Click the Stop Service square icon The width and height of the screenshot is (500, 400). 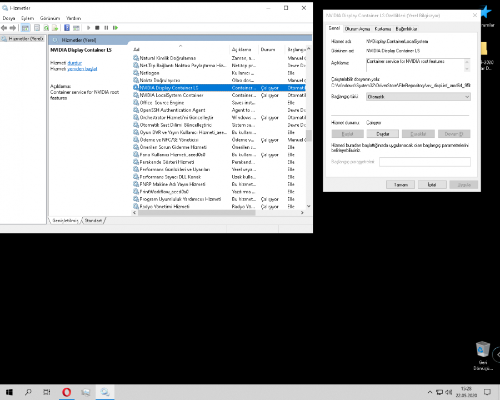[97, 28]
